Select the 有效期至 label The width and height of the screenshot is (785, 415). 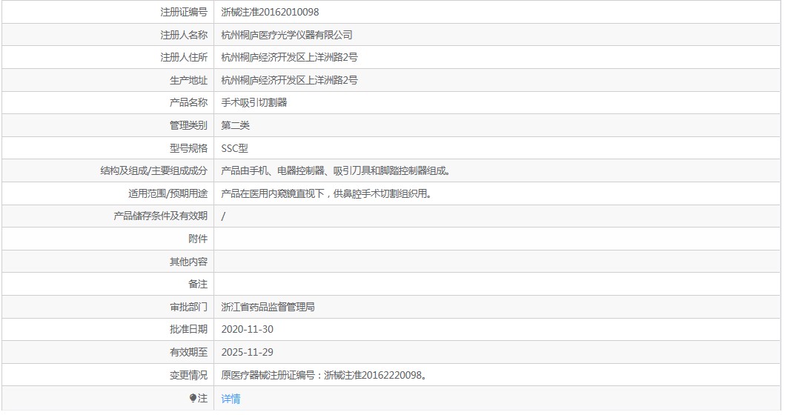188,353
